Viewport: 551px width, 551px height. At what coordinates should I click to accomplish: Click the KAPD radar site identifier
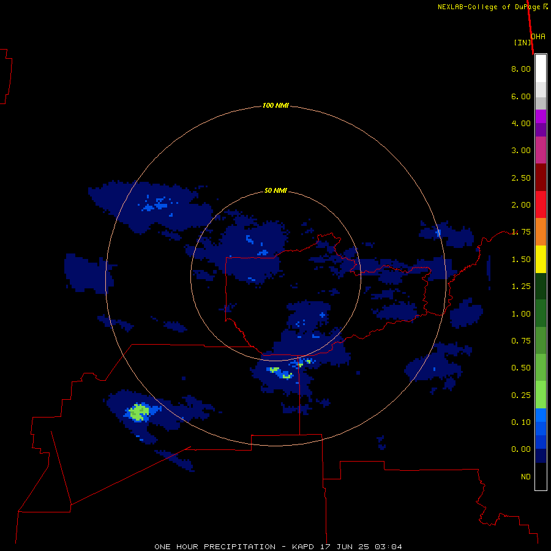(x=304, y=547)
